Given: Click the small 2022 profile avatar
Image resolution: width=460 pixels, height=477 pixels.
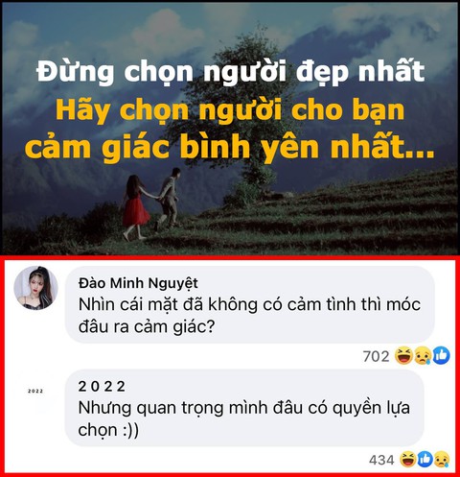Looking at the screenshot, I should pyautogui.click(x=35, y=391).
